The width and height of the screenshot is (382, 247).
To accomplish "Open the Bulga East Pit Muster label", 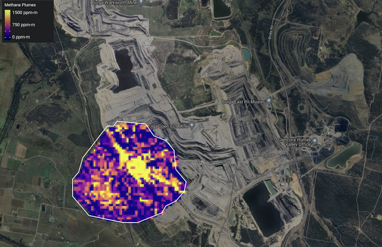I will [x=243, y=101].
